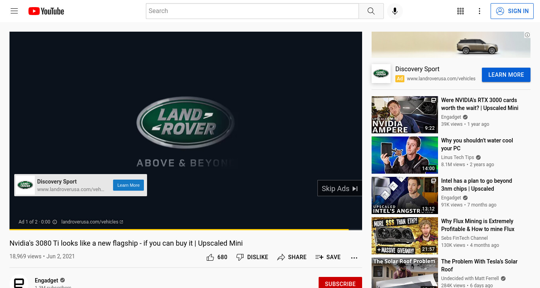
Task: Share the video
Action: point(292,257)
